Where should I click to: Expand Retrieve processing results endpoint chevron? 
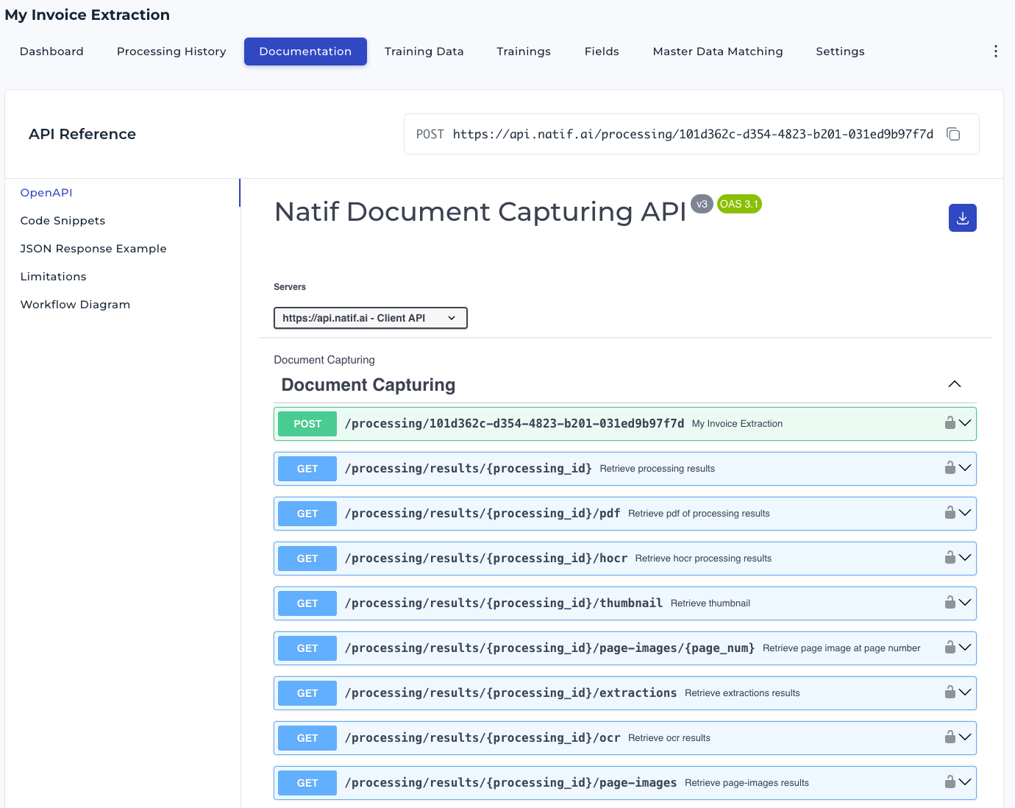point(965,468)
